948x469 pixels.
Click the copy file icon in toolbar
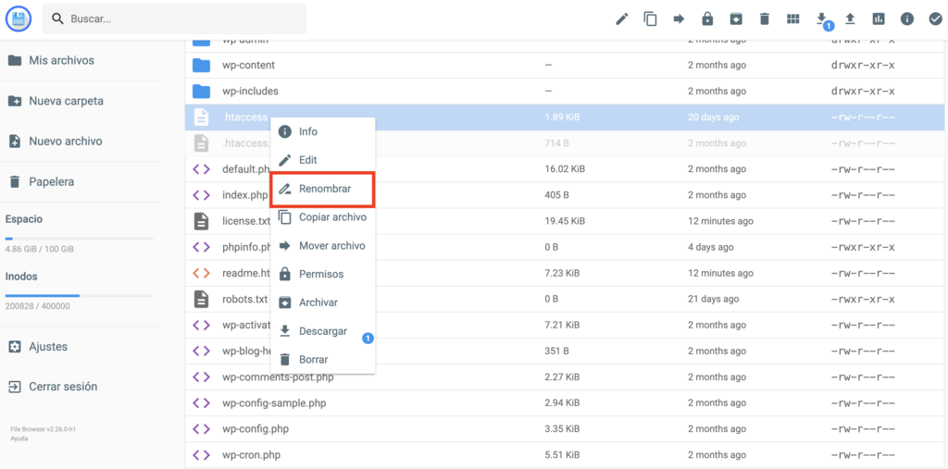click(x=650, y=19)
